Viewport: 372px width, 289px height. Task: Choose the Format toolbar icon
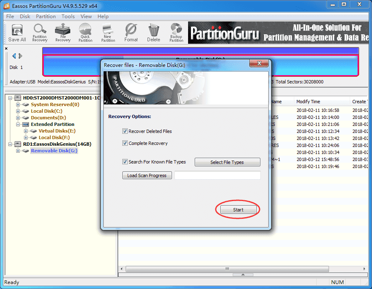coord(131,33)
